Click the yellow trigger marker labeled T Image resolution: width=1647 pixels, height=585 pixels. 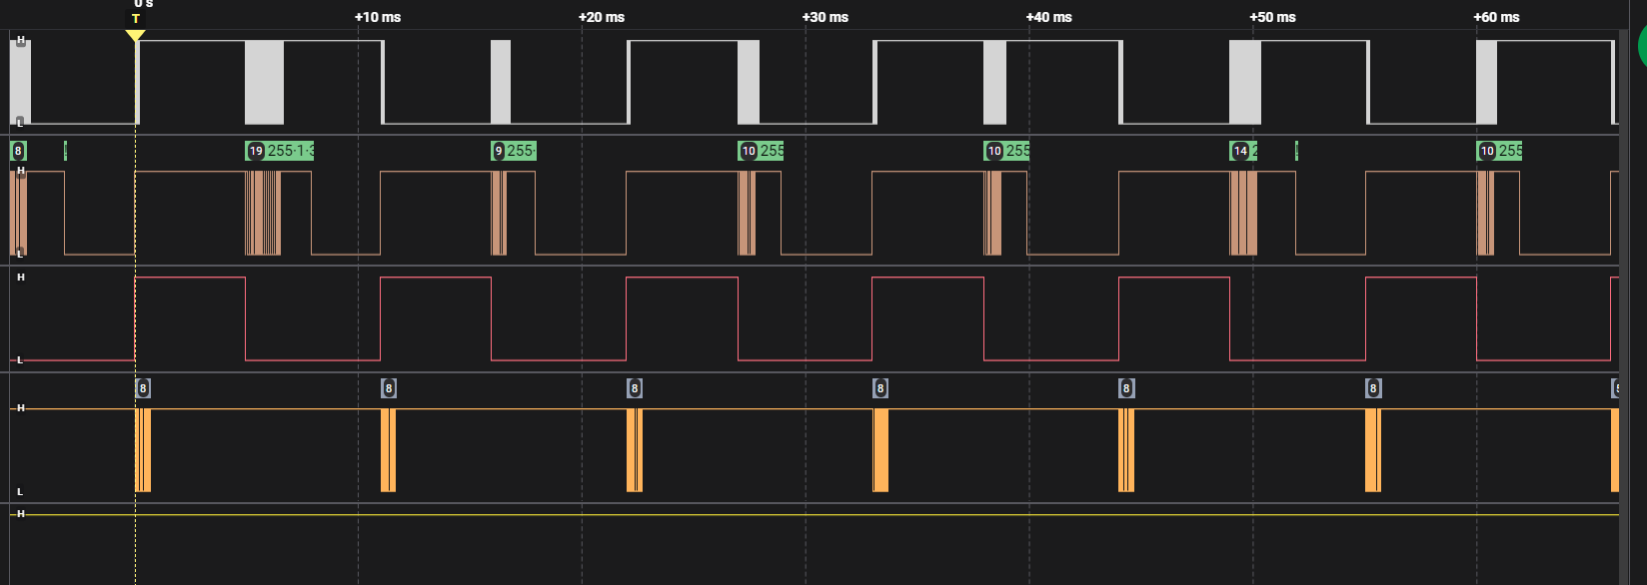click(x=136, y=20)
